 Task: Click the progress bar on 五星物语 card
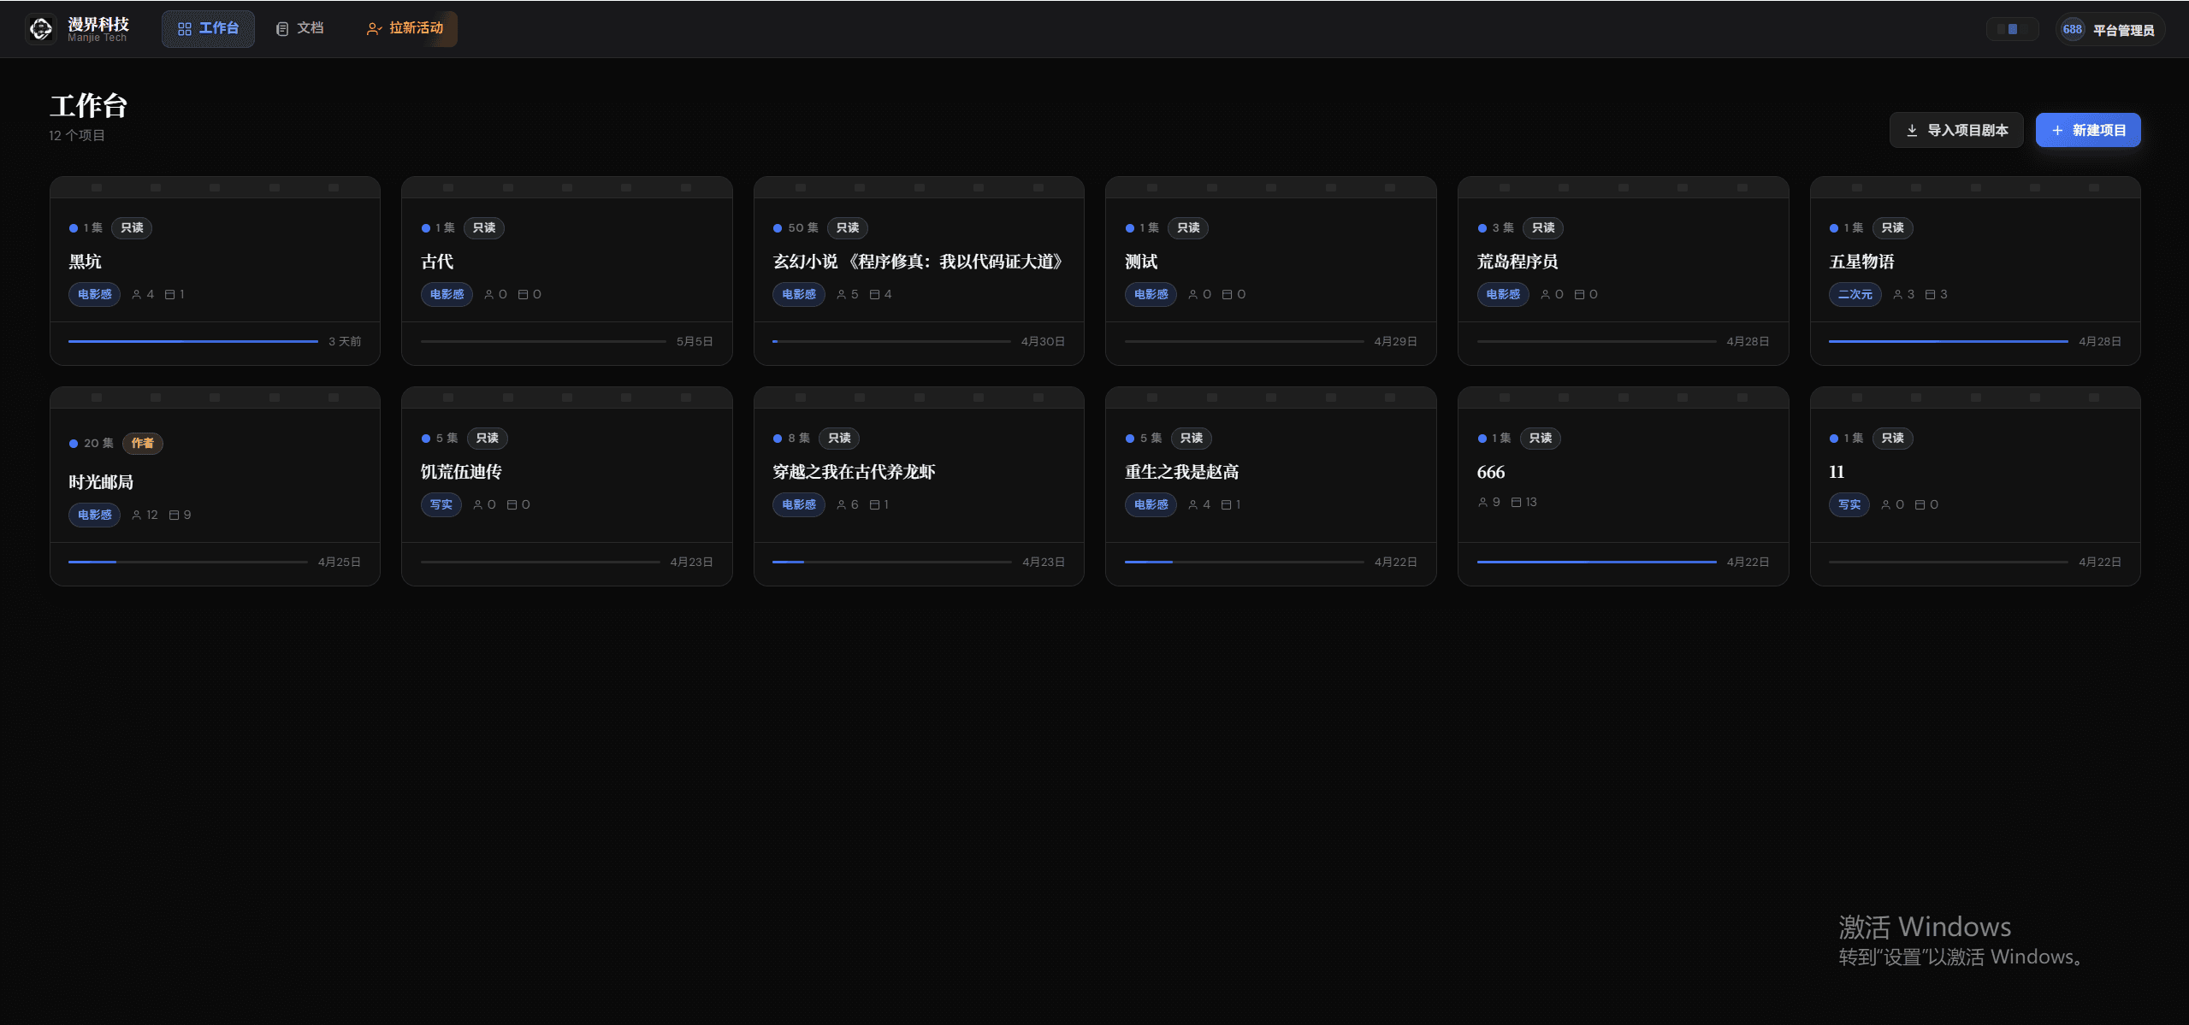(1948, 342)
